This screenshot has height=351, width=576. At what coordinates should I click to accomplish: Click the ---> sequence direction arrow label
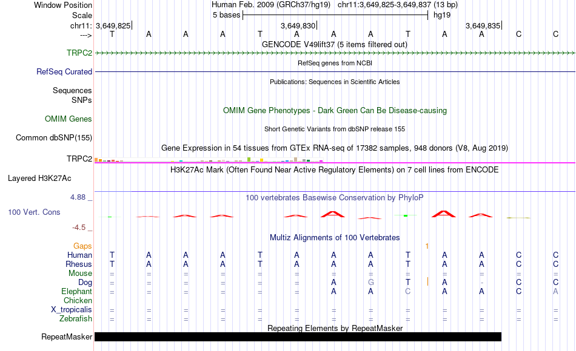coord(86,35)
